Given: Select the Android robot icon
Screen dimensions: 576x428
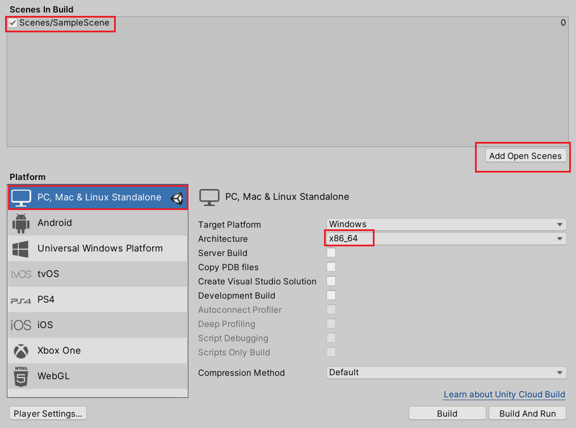Looking at the screenshot, I should [x=21, y=224].
